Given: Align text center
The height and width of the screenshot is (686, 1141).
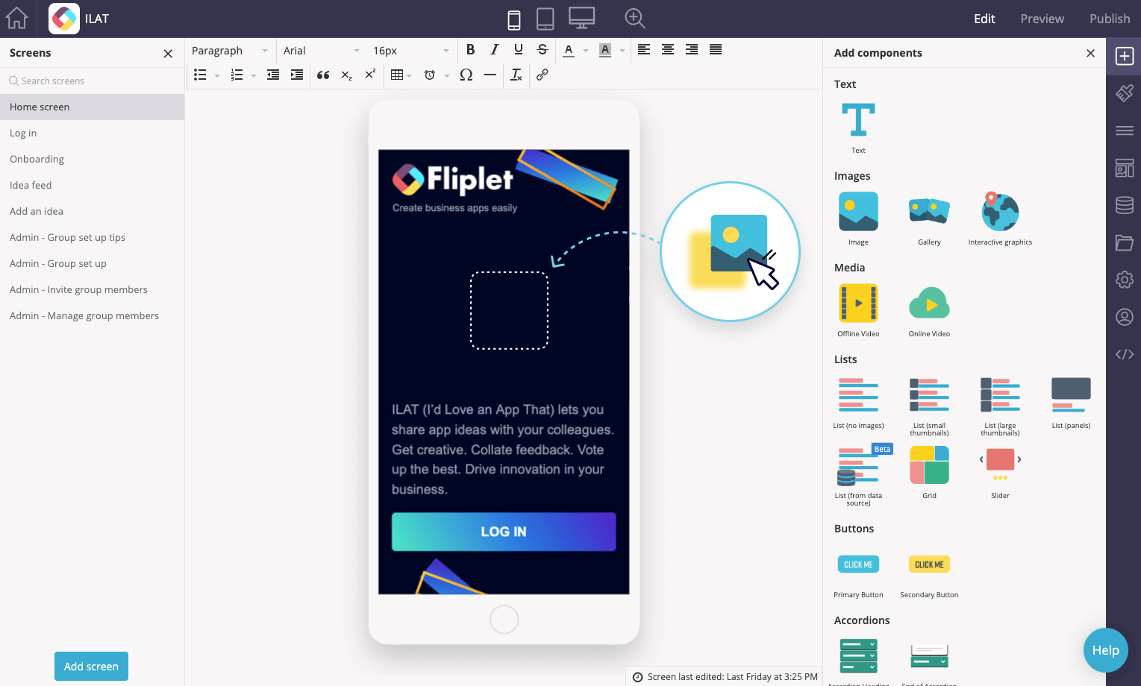Looking at the screenshot, I should [668, 50].
